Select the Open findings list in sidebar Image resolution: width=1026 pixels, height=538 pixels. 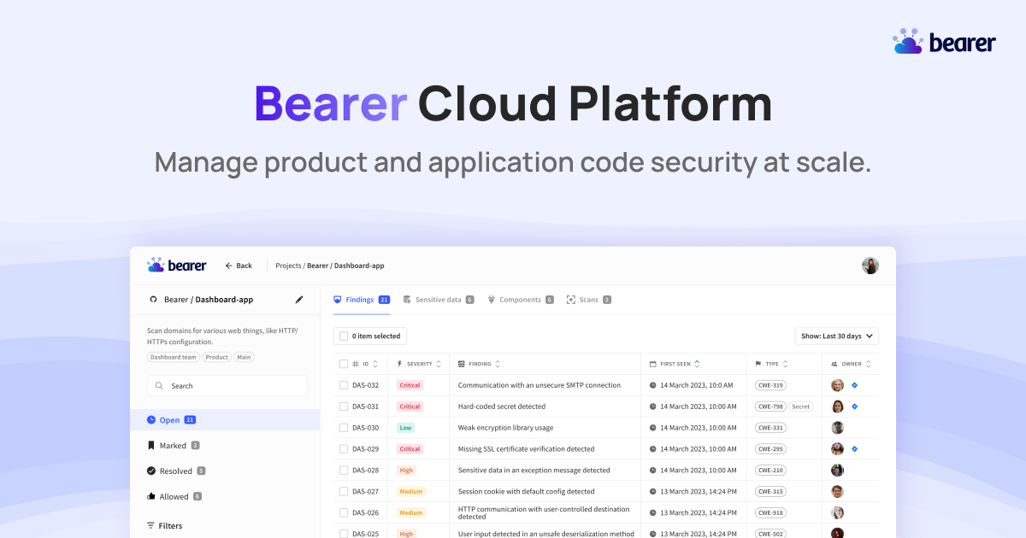click(225, 420)
